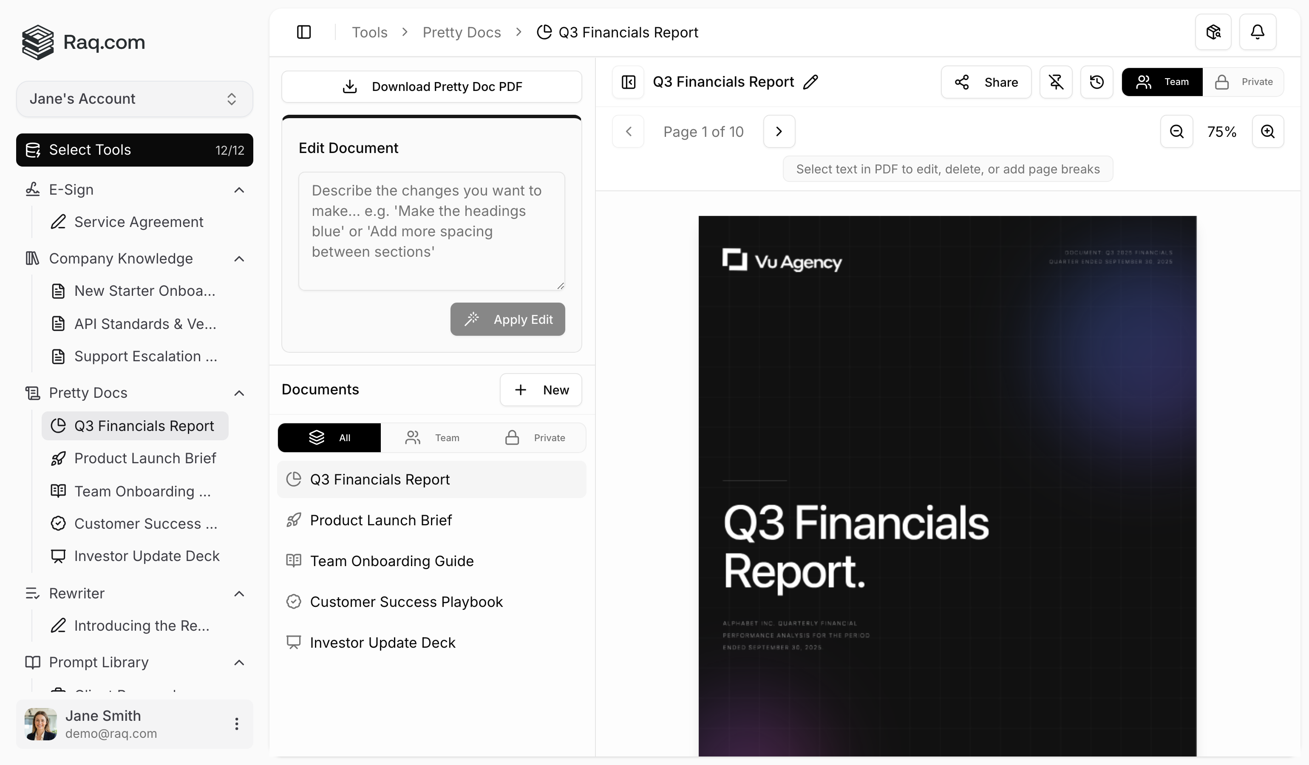Click the notifications bell icon
The width and height of the screenshot is (1309, 765).
(x=1257, y=32)
